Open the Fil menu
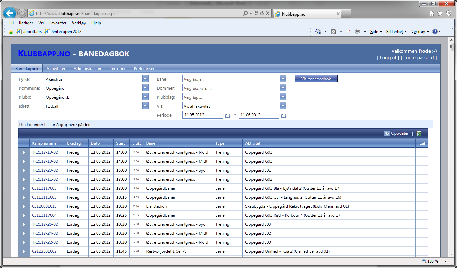Viewport: 457px width, 268px height. click(x=11, y=23)
